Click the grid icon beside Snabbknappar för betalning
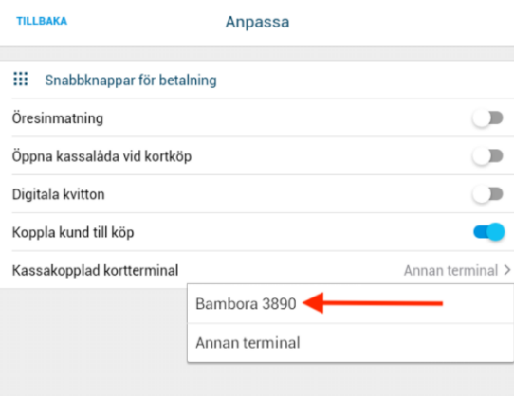The image size is (514, 396). [x=21, y=80]
